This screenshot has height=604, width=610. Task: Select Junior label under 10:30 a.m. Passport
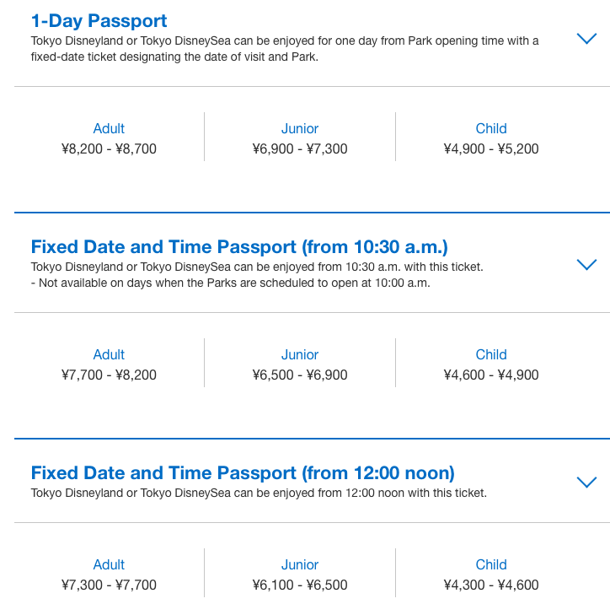[x=300, y=355]
